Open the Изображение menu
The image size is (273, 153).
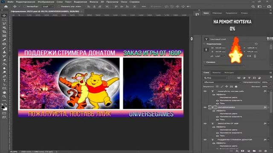46,2
